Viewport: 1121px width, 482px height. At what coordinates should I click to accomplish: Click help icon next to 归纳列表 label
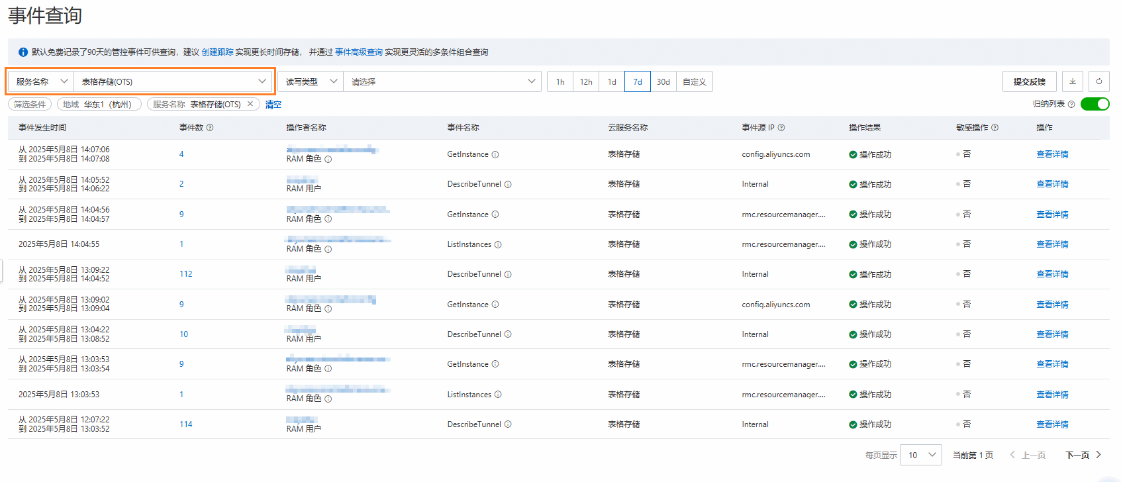(x=1071, y=104)
